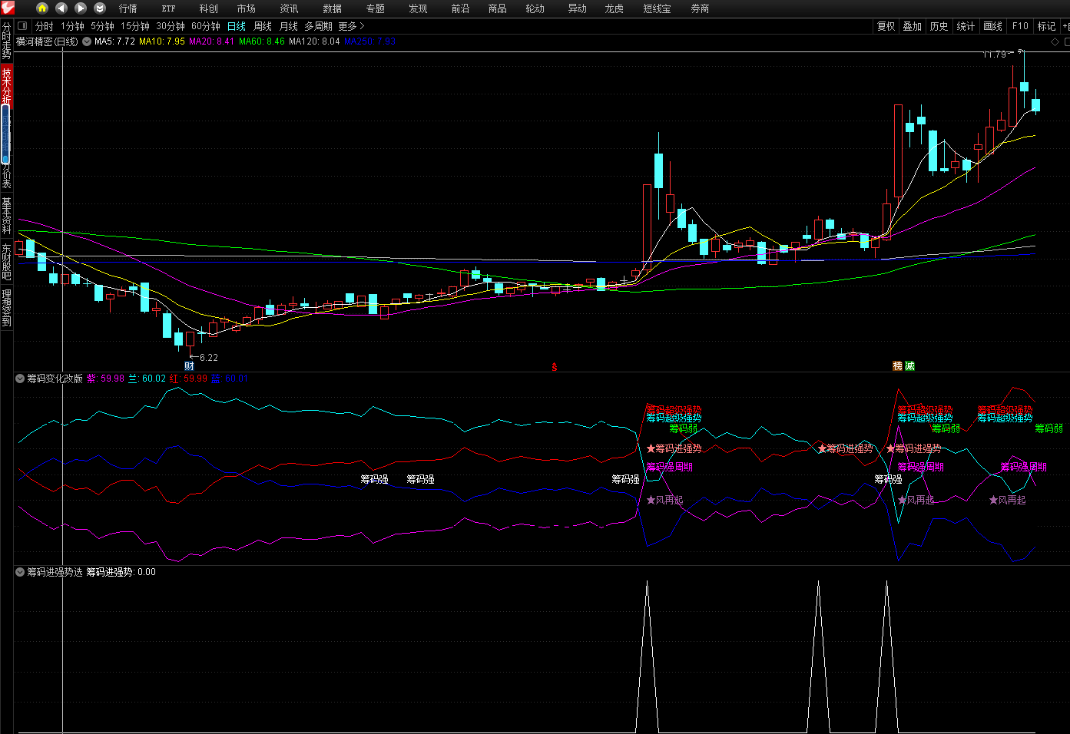Open the 行情 menu
The image size is (1070, 734).
[x=128, y=8]
